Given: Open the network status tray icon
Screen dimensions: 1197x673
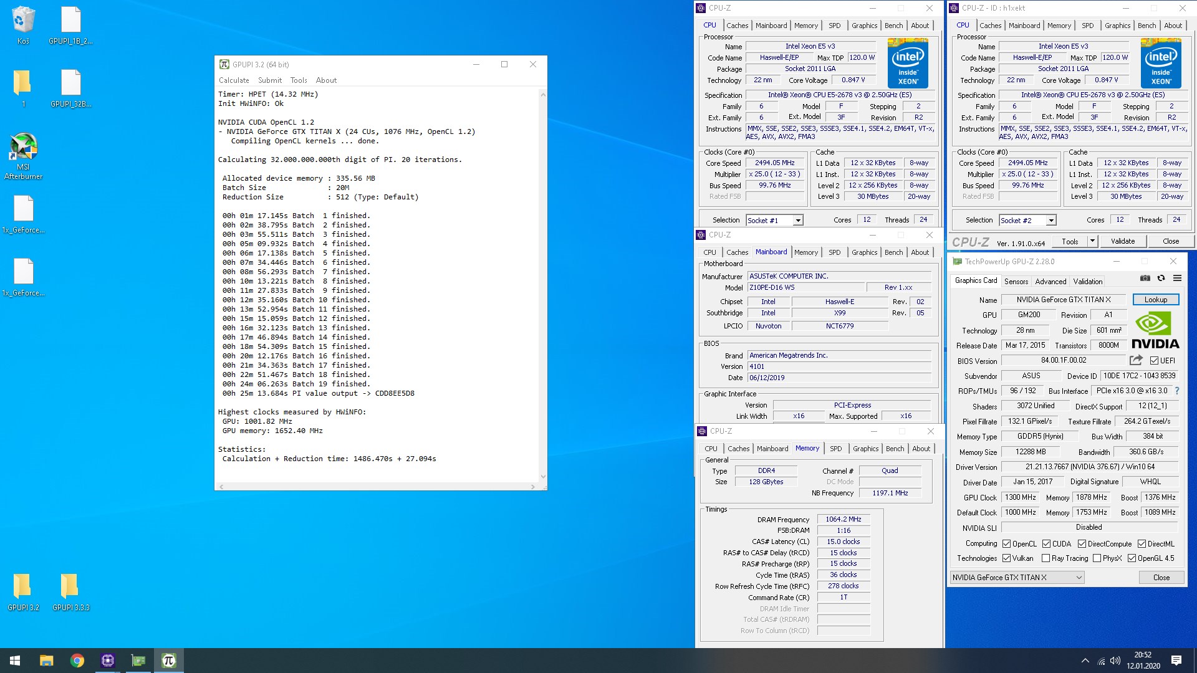Looking at the screenshot, I should [x=1101, y=661].
